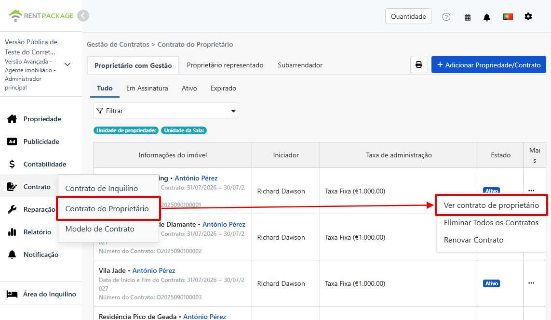Click Taxa Fixa value in Vila Jade row
This screenshot has height=320, width=551.
tap(355, 283)
